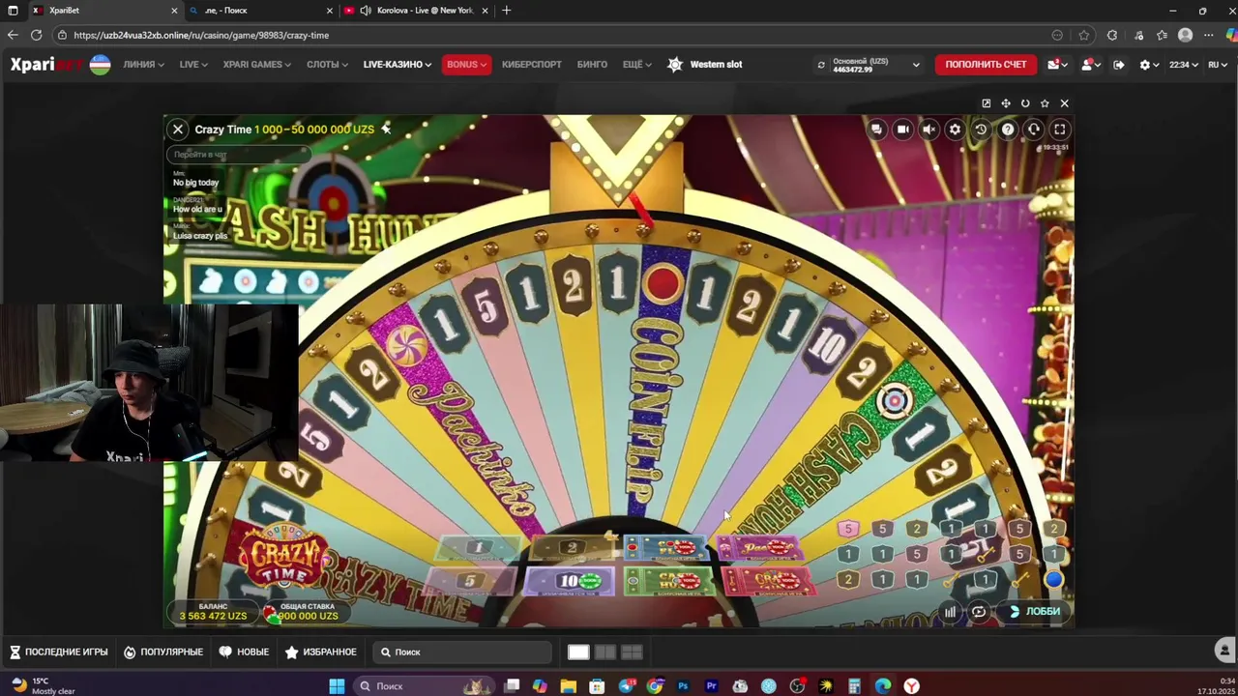
Task: Place a bet on the number 2 spot
Action: 572,548
